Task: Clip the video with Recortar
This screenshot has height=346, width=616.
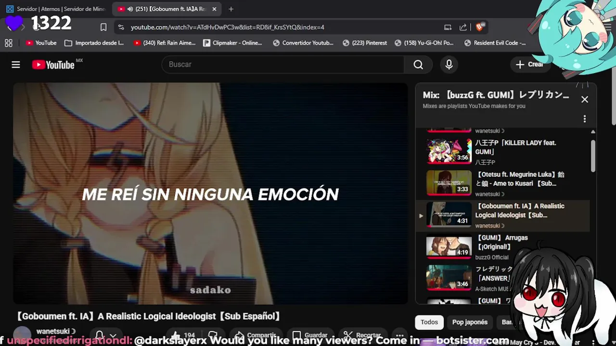Action: pos(362,335)
